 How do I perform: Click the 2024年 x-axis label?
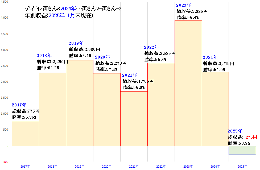[215, 167]
